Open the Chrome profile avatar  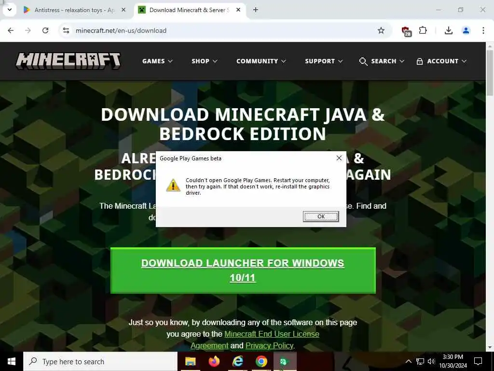click(466, 30)
